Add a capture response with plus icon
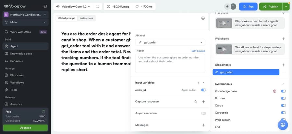This screenshot has height=134, width=292. [x=203, y=102]
